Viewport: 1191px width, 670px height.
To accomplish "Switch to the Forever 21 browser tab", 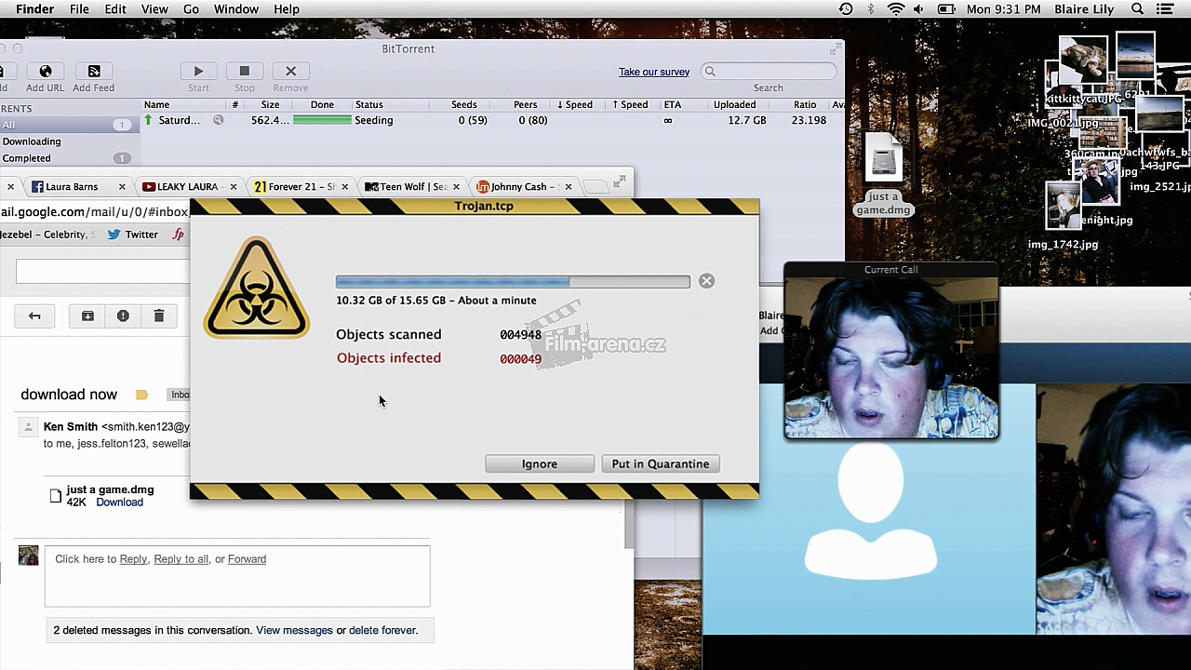I will point(296,186).
